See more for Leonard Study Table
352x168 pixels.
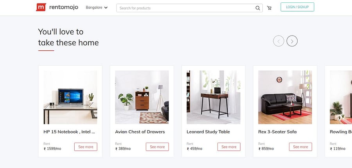tap(229, 147)
